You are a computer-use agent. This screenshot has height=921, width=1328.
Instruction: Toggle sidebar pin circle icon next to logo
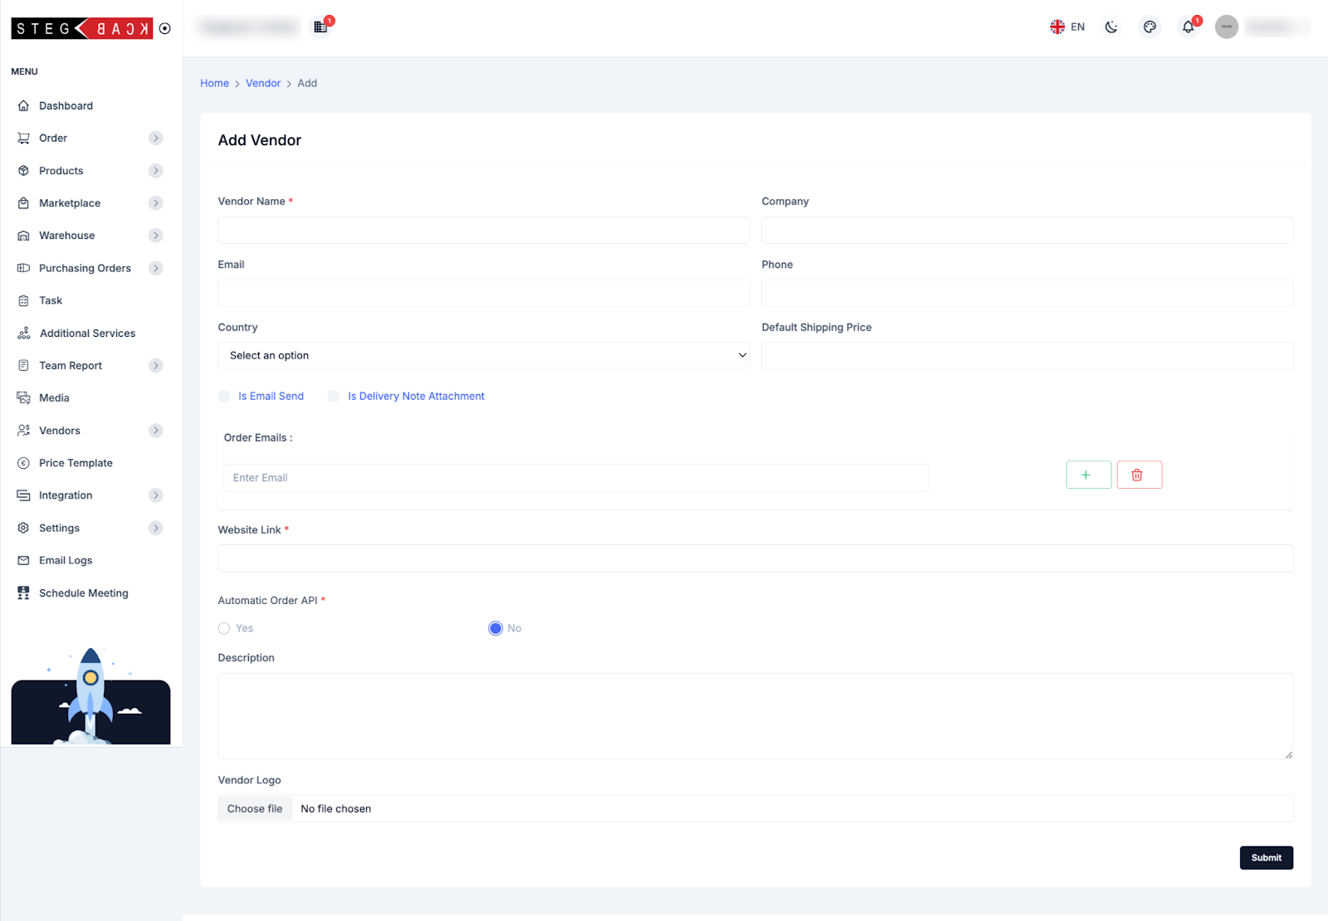point(165,28)
